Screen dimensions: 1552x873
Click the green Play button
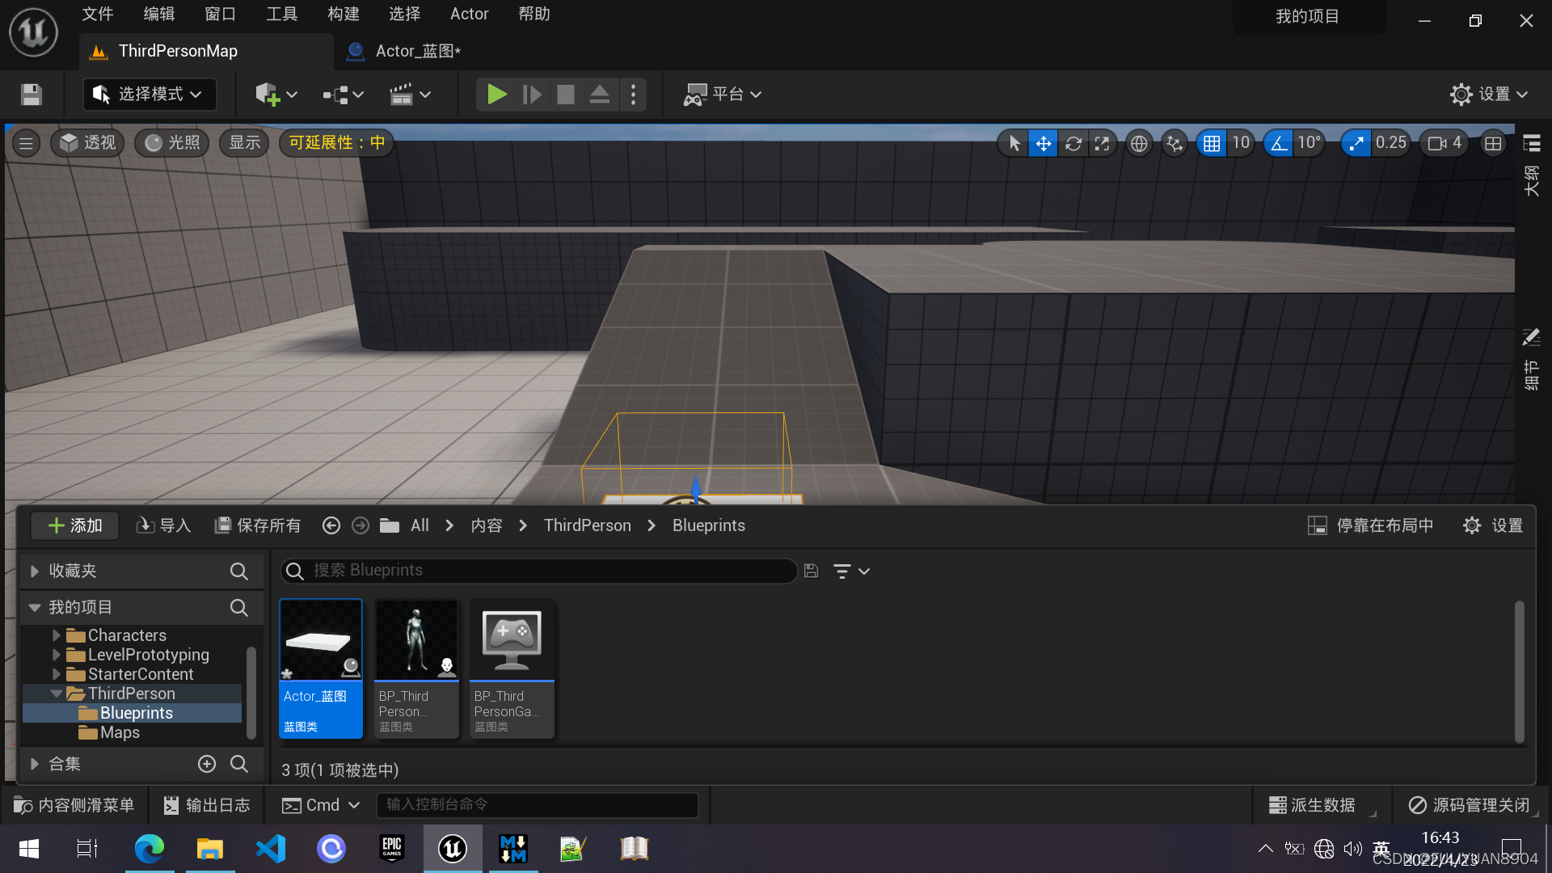[x=496, y=95]
